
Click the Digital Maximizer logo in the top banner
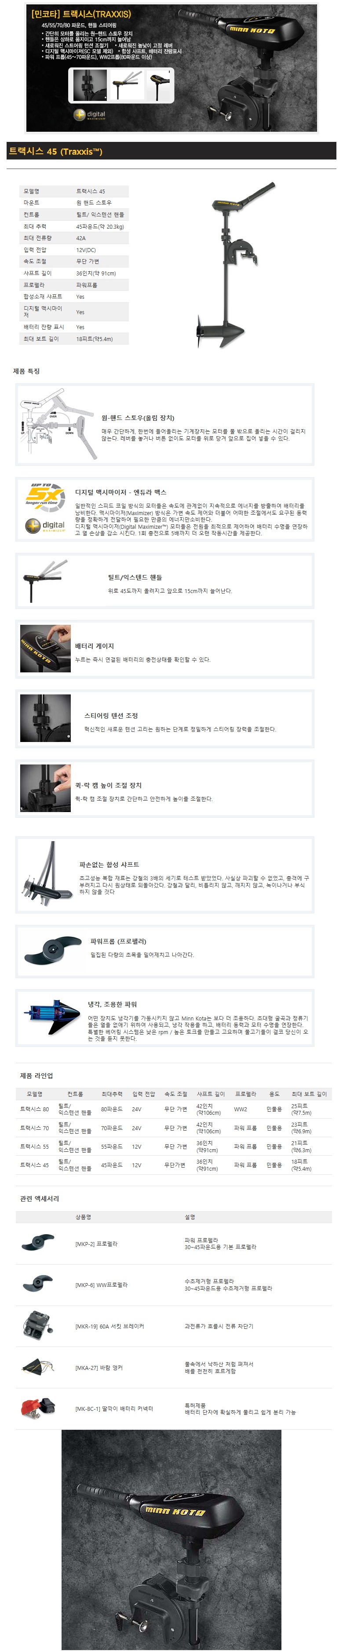(x=89, y=115)
